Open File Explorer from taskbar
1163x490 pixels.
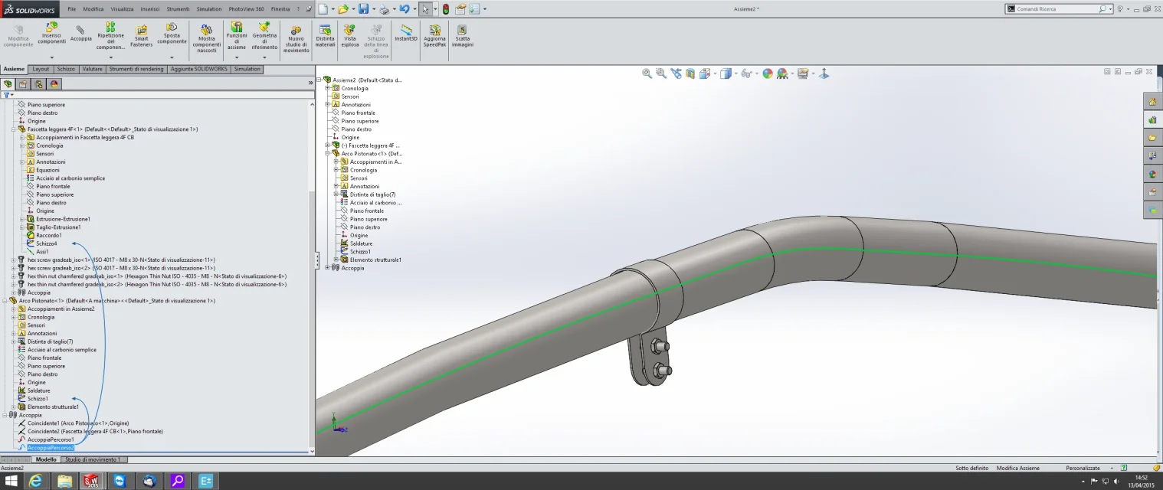64,481
